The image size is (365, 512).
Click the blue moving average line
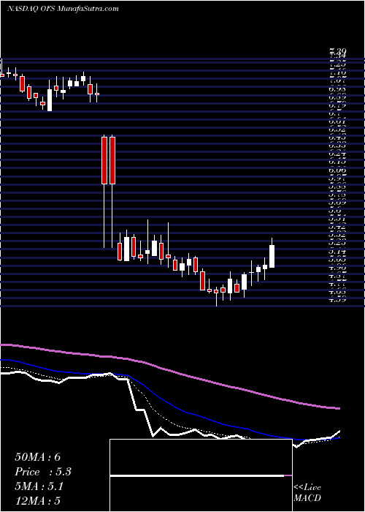pyautogui.click(x=169, y=402)
